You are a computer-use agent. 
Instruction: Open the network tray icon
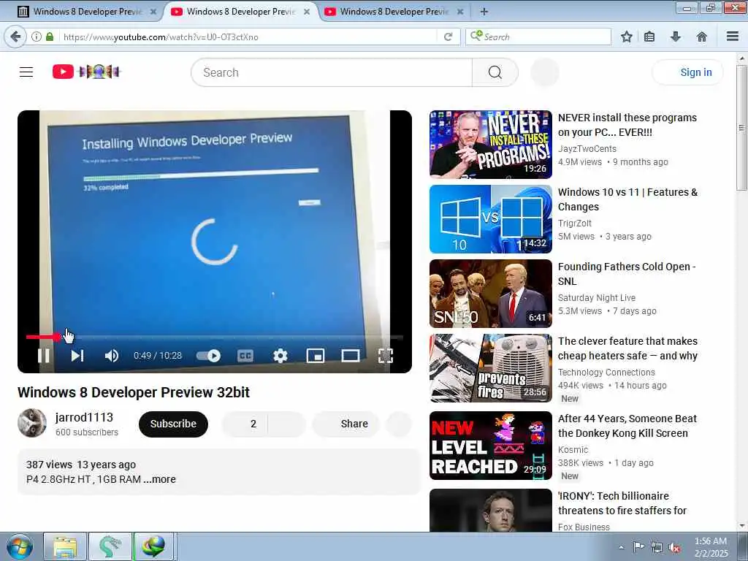[657, 548]
